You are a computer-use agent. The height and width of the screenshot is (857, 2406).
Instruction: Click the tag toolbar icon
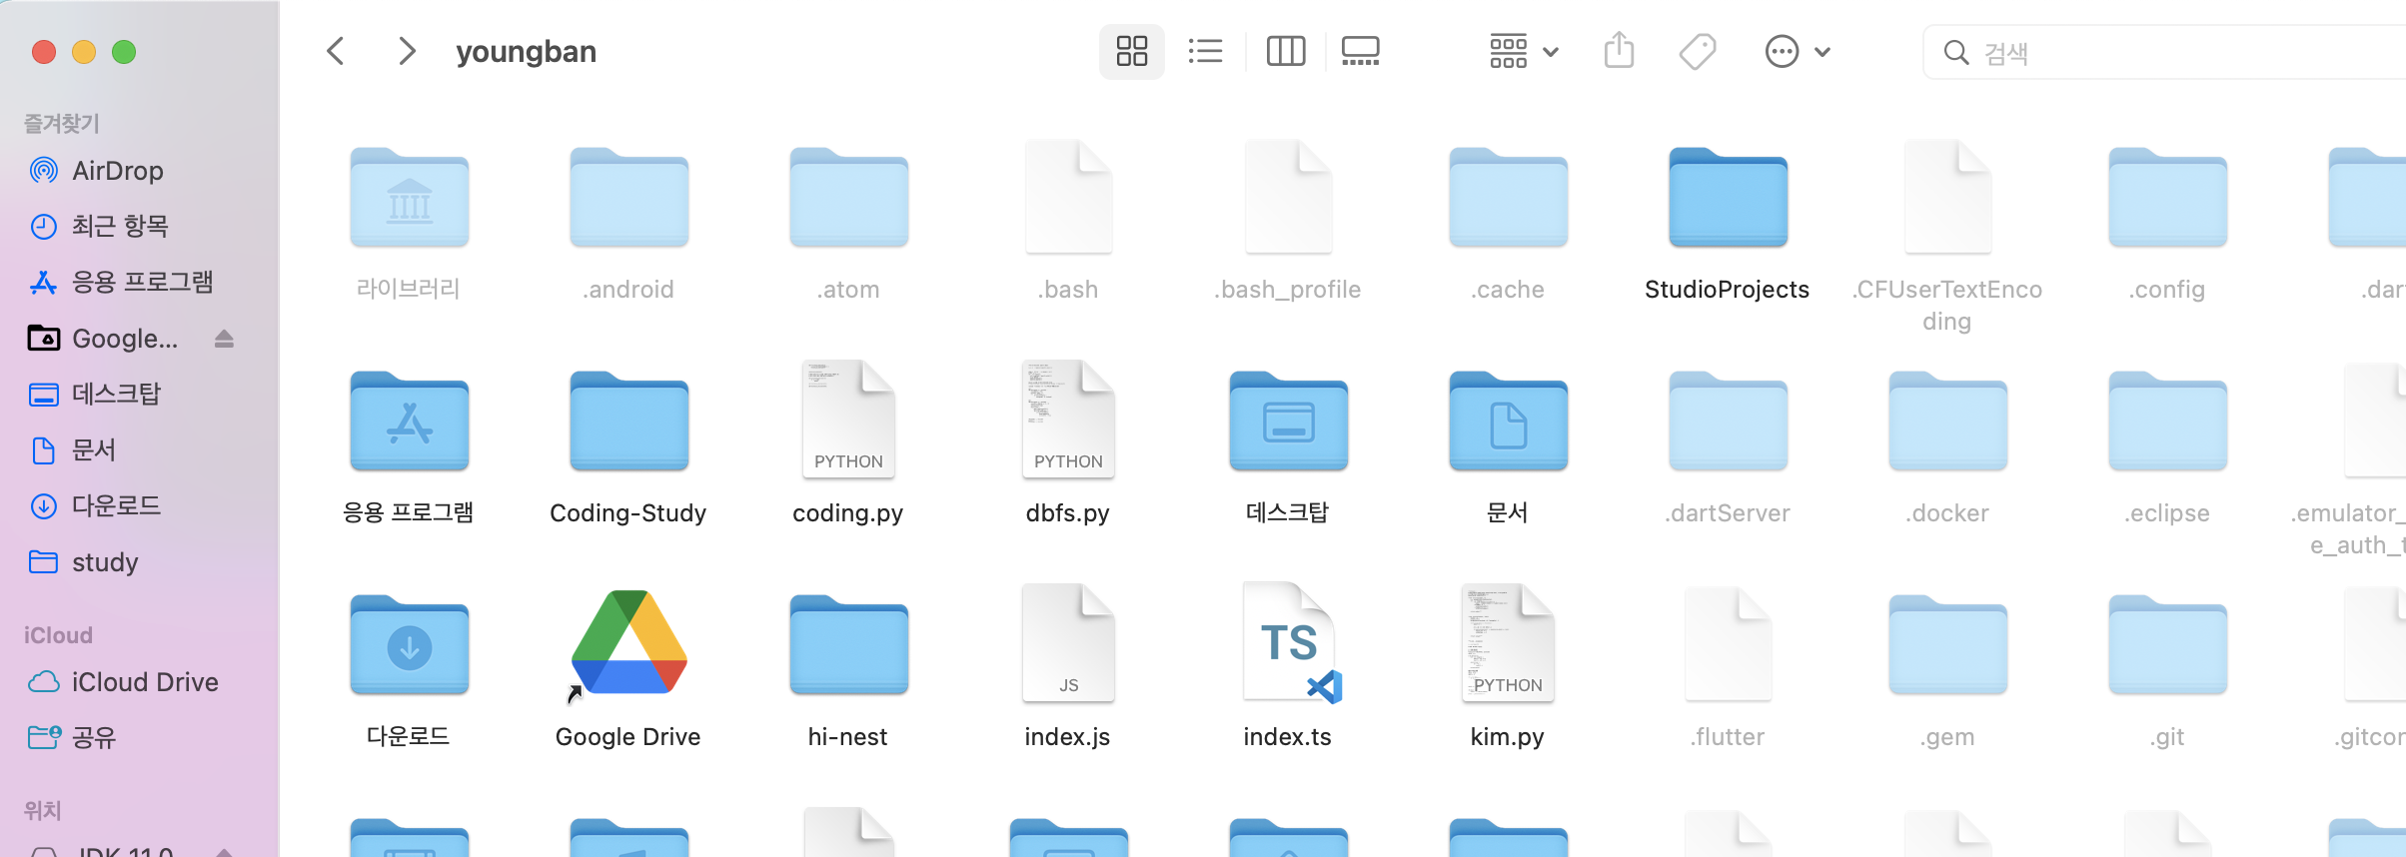[1698, 51]
